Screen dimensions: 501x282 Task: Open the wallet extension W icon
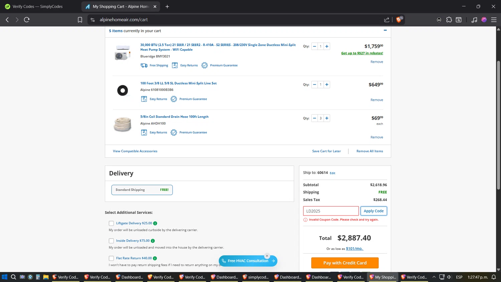coord(439,20)
